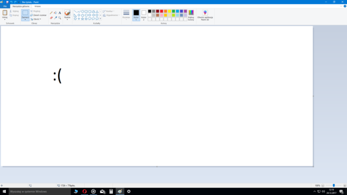
Task: Open the Obróć rotate dropdown
Action: tap(36, 19)
